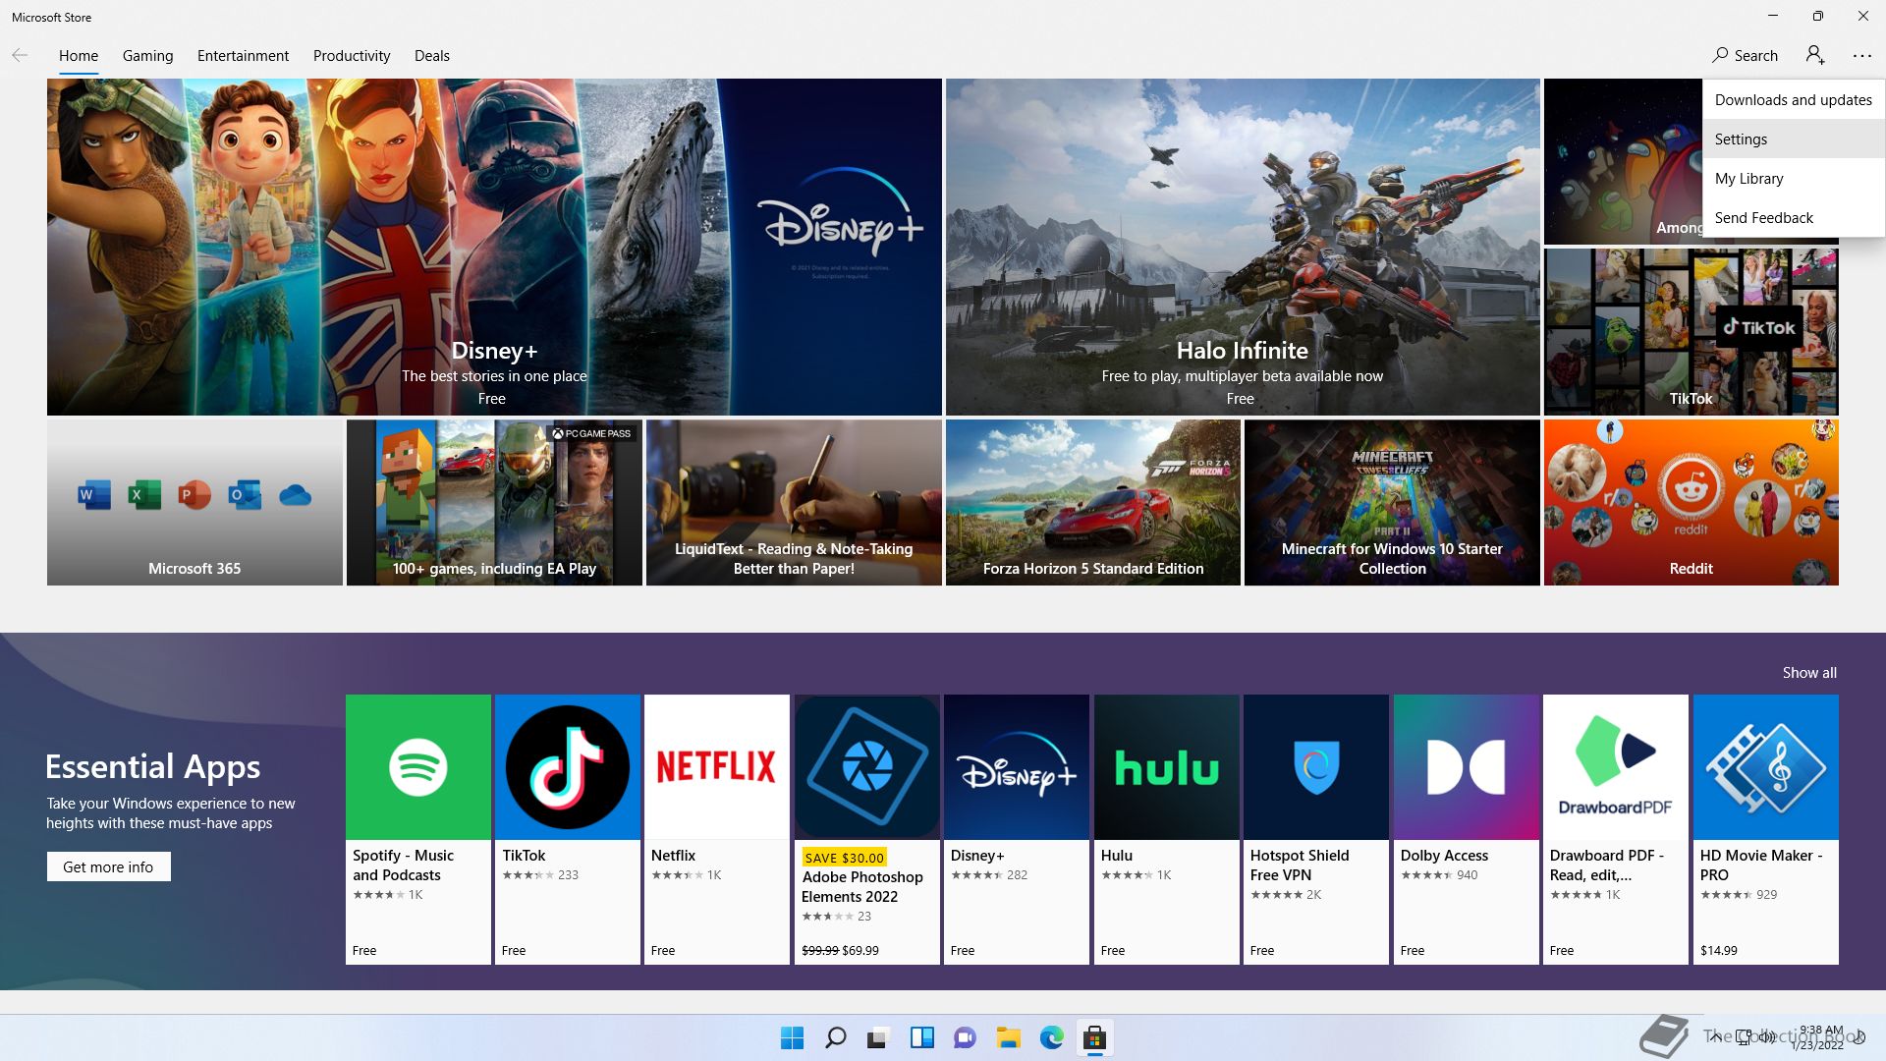The width and height of the screenshot is (1886, 1061).
Task: Click Show all for Essential Apps
Action: 1809,673
